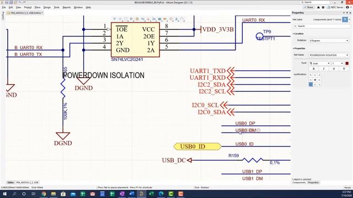353x198 pixels.
Task: Click the open folder icon in the quick-access bar
Action: [x=15, y=2]
